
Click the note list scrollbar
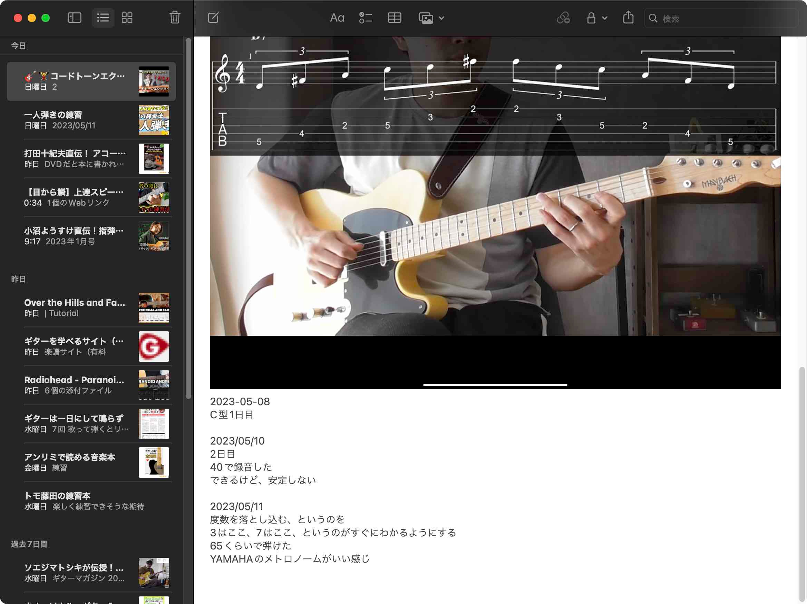pyautogui.click(x=188, y=219)
